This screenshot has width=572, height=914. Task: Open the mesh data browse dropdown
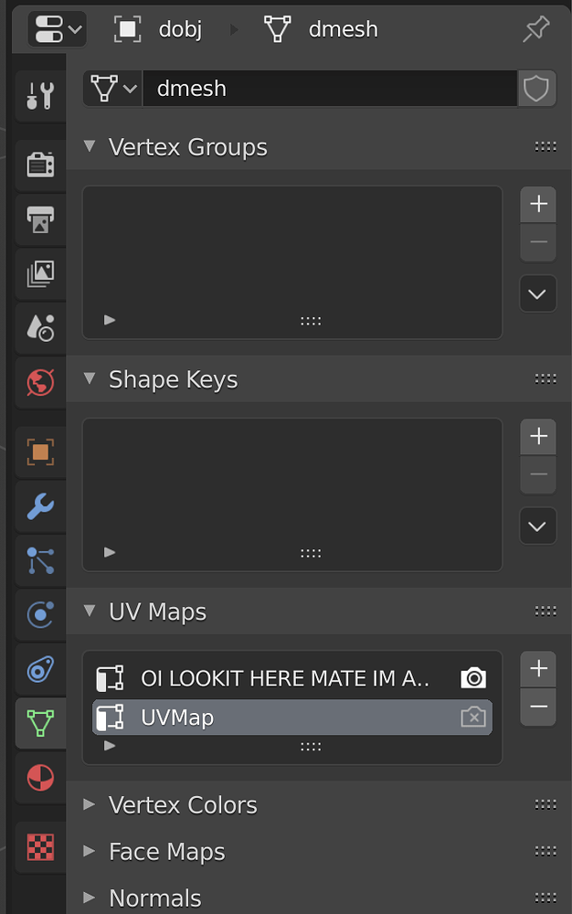tap(113, 89)
